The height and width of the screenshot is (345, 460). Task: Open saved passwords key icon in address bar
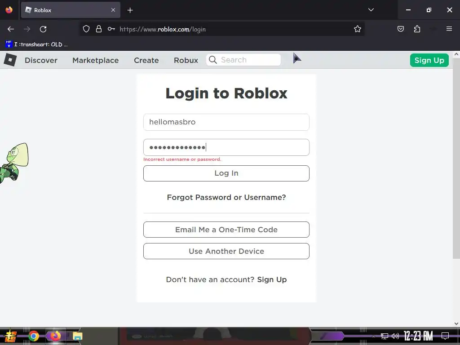pos(111,29)
